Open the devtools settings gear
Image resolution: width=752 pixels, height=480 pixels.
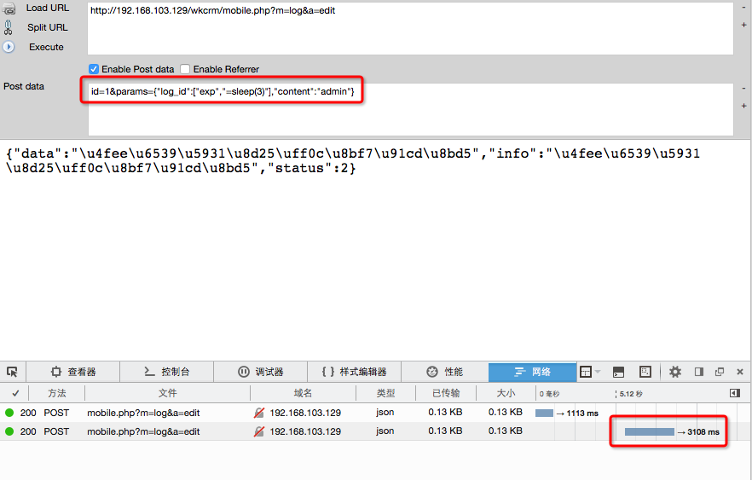coord(675,372)
